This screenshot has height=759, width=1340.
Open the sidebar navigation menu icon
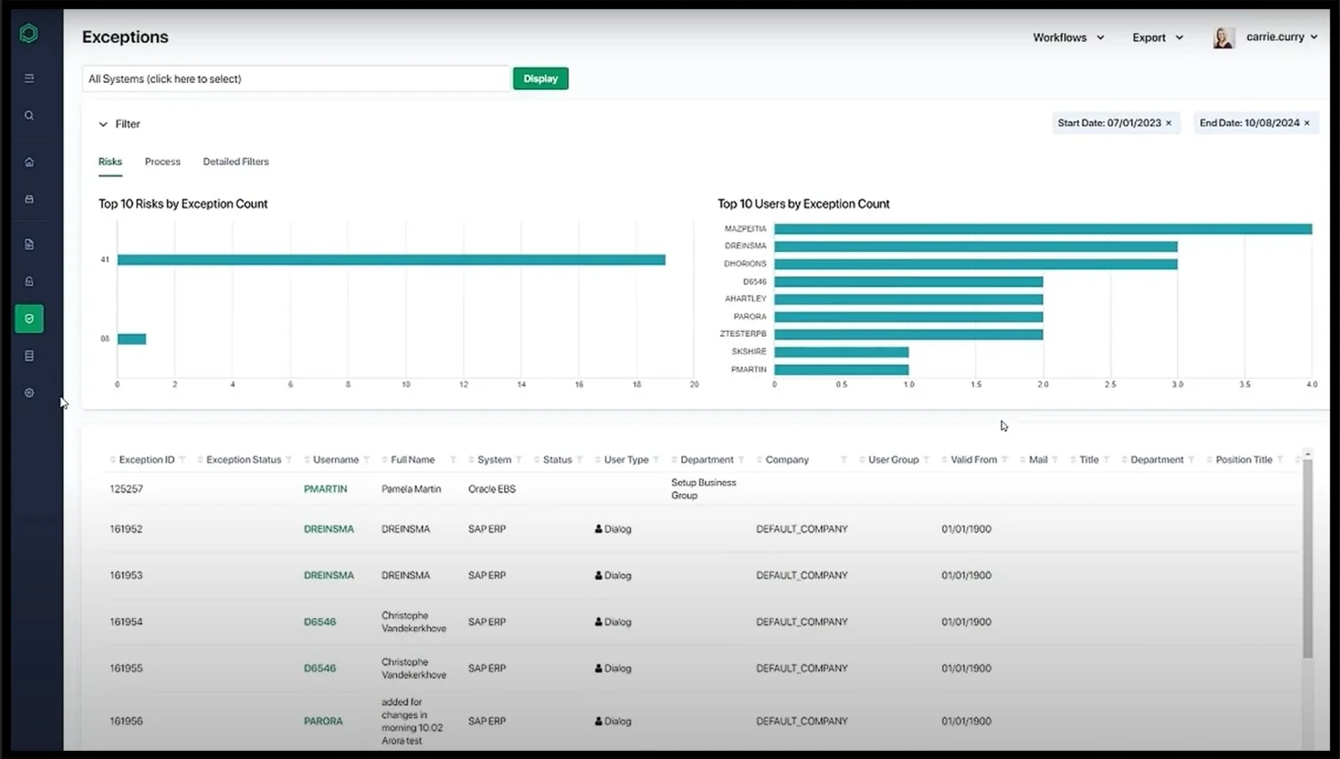coord(28,78)
